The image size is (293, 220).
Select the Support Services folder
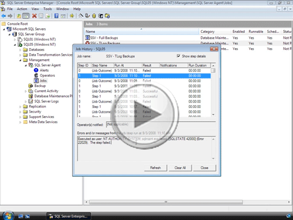[41, 117]
